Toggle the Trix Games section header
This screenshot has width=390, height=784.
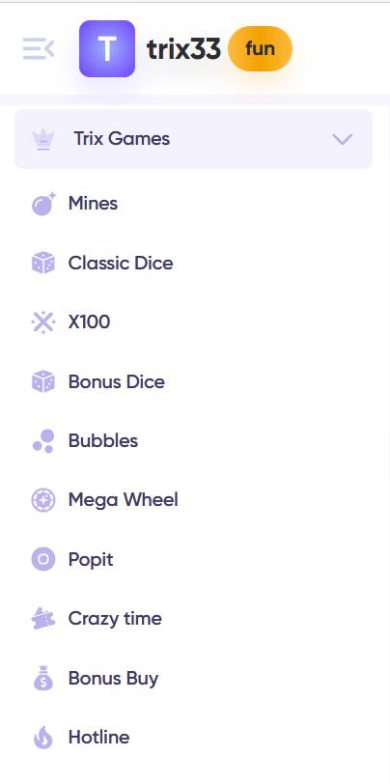[193, 139]
